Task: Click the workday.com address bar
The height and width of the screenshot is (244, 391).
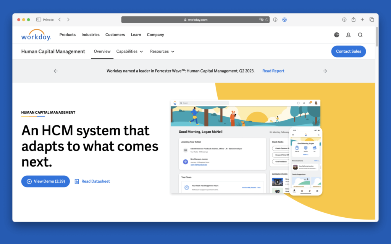Action: [195, 20]
